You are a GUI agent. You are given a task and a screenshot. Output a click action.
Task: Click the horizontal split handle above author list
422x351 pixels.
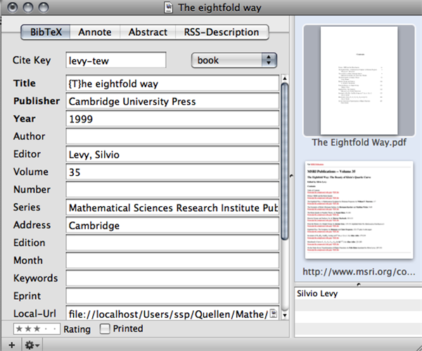point(358,284)
